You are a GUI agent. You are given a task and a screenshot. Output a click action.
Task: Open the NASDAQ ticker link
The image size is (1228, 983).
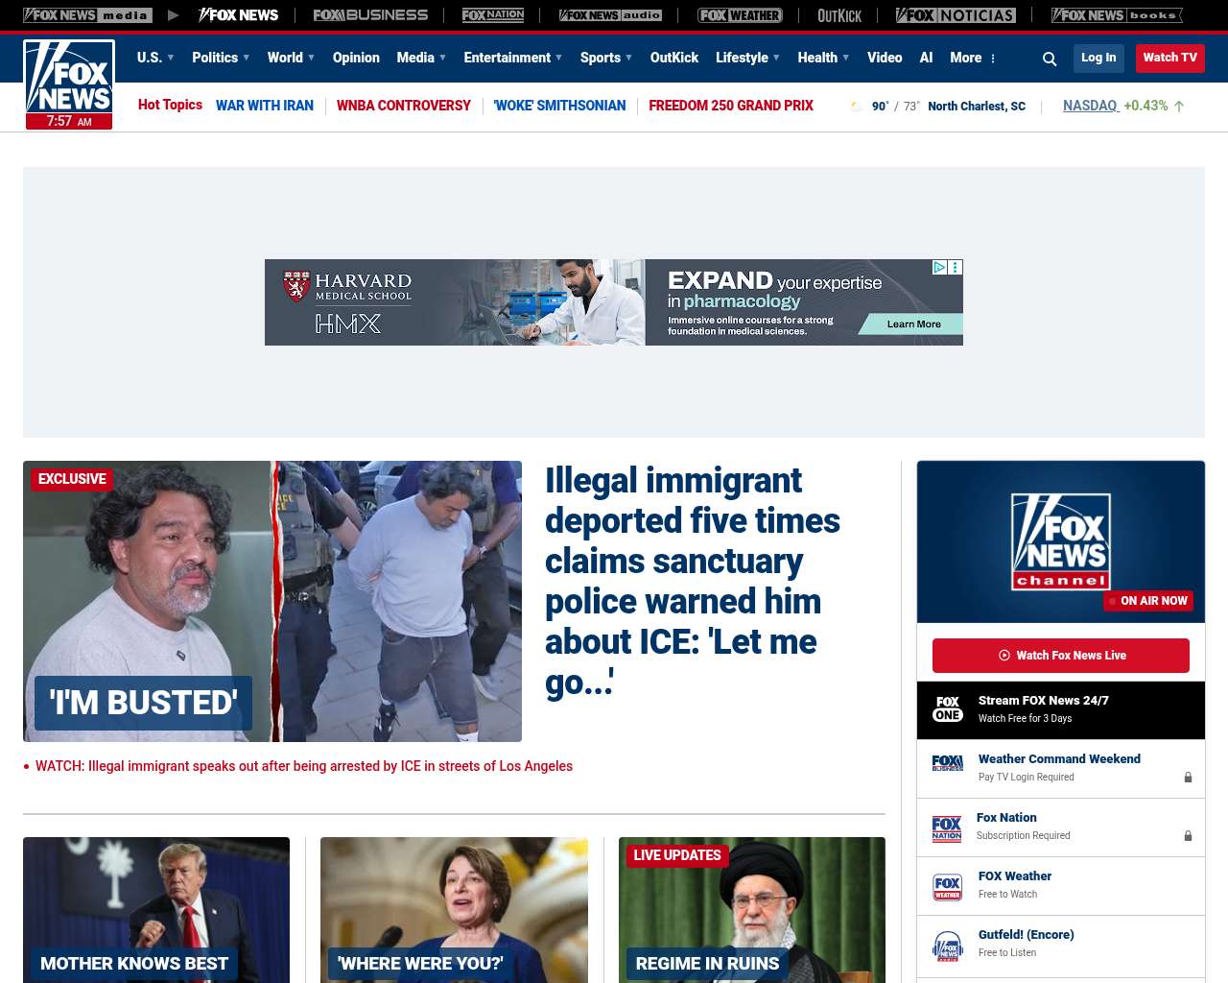(1091, 106)
